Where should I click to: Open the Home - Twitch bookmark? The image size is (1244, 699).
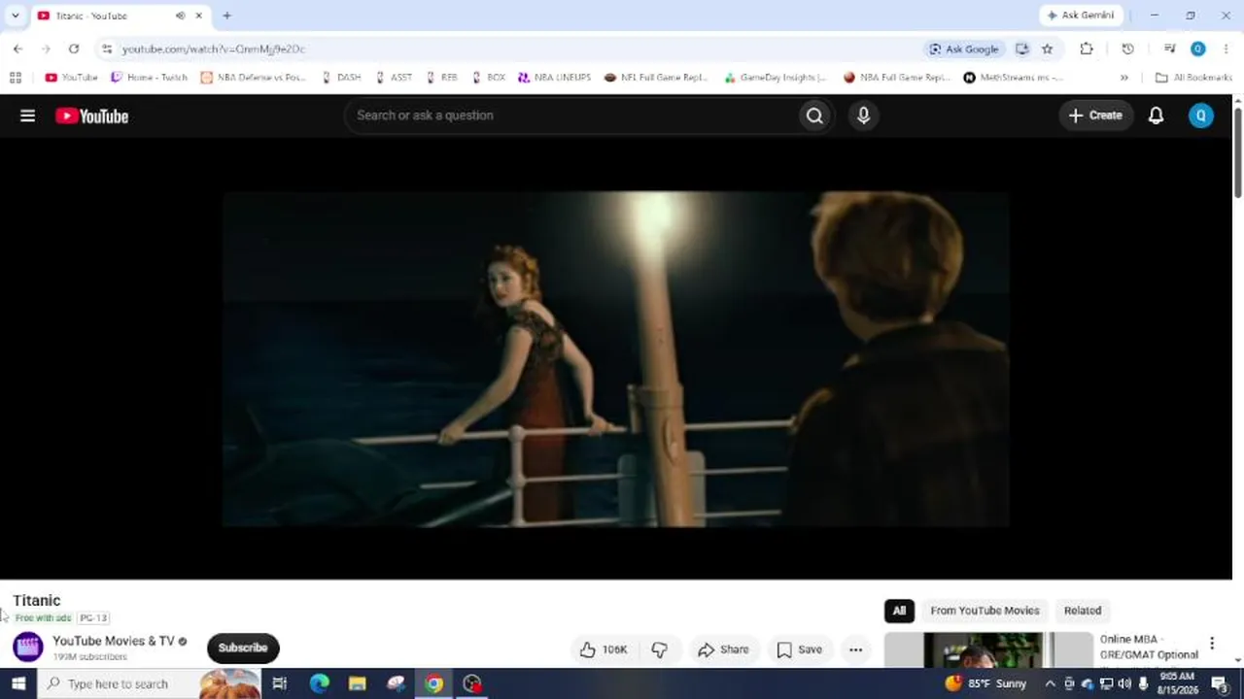149,78
